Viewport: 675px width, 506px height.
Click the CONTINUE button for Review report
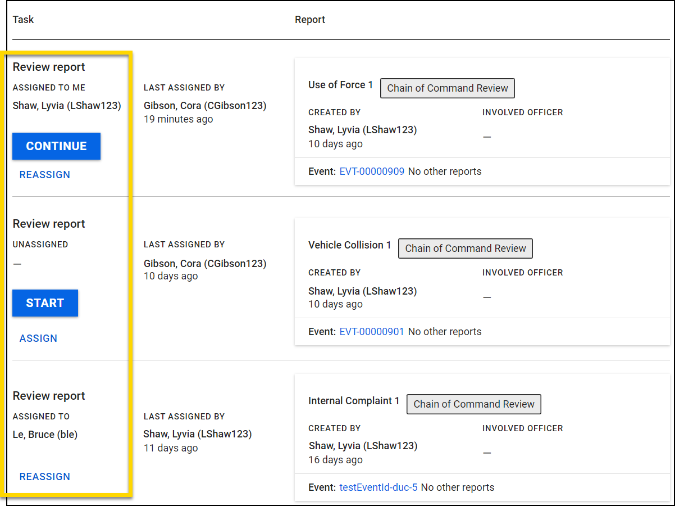pos(56,146)
